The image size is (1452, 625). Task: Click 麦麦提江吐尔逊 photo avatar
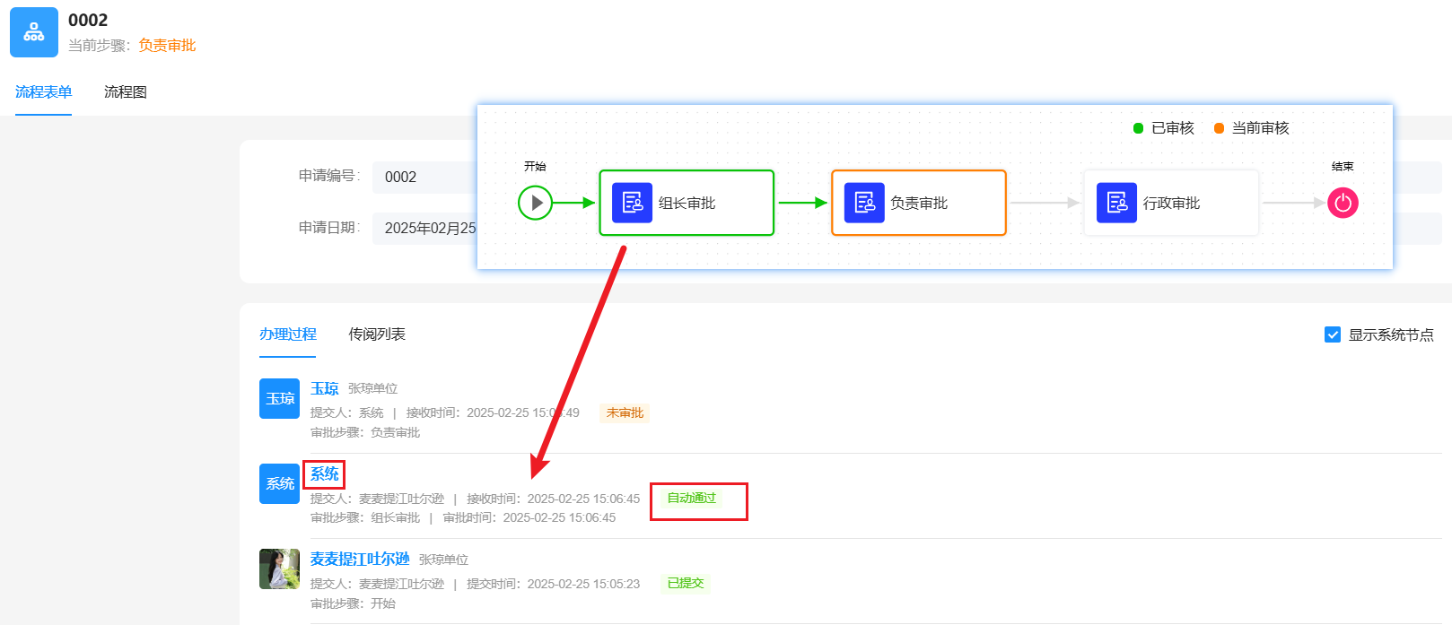pyautogui.click(x=279, y=569)
